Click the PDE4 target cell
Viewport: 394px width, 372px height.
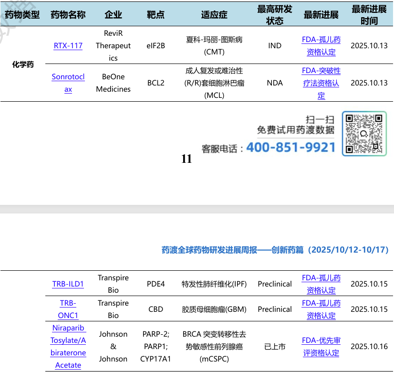coord(156,284)
